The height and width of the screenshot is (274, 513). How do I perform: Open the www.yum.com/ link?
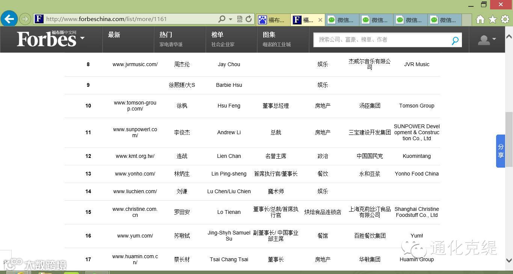[x=135, y=236]
